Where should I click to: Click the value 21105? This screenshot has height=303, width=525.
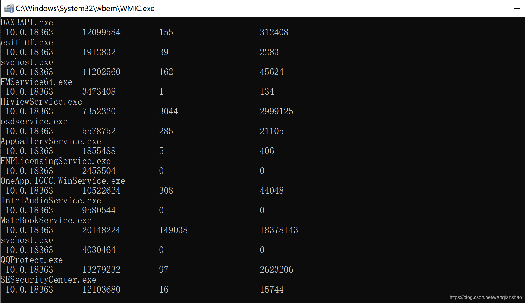[x=272, y=131]
